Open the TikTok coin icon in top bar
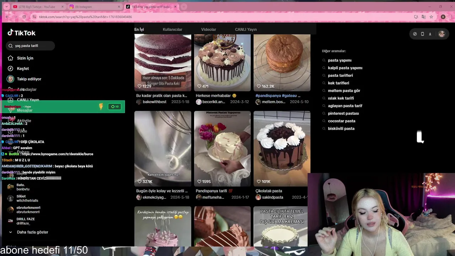 click(415, 34)
